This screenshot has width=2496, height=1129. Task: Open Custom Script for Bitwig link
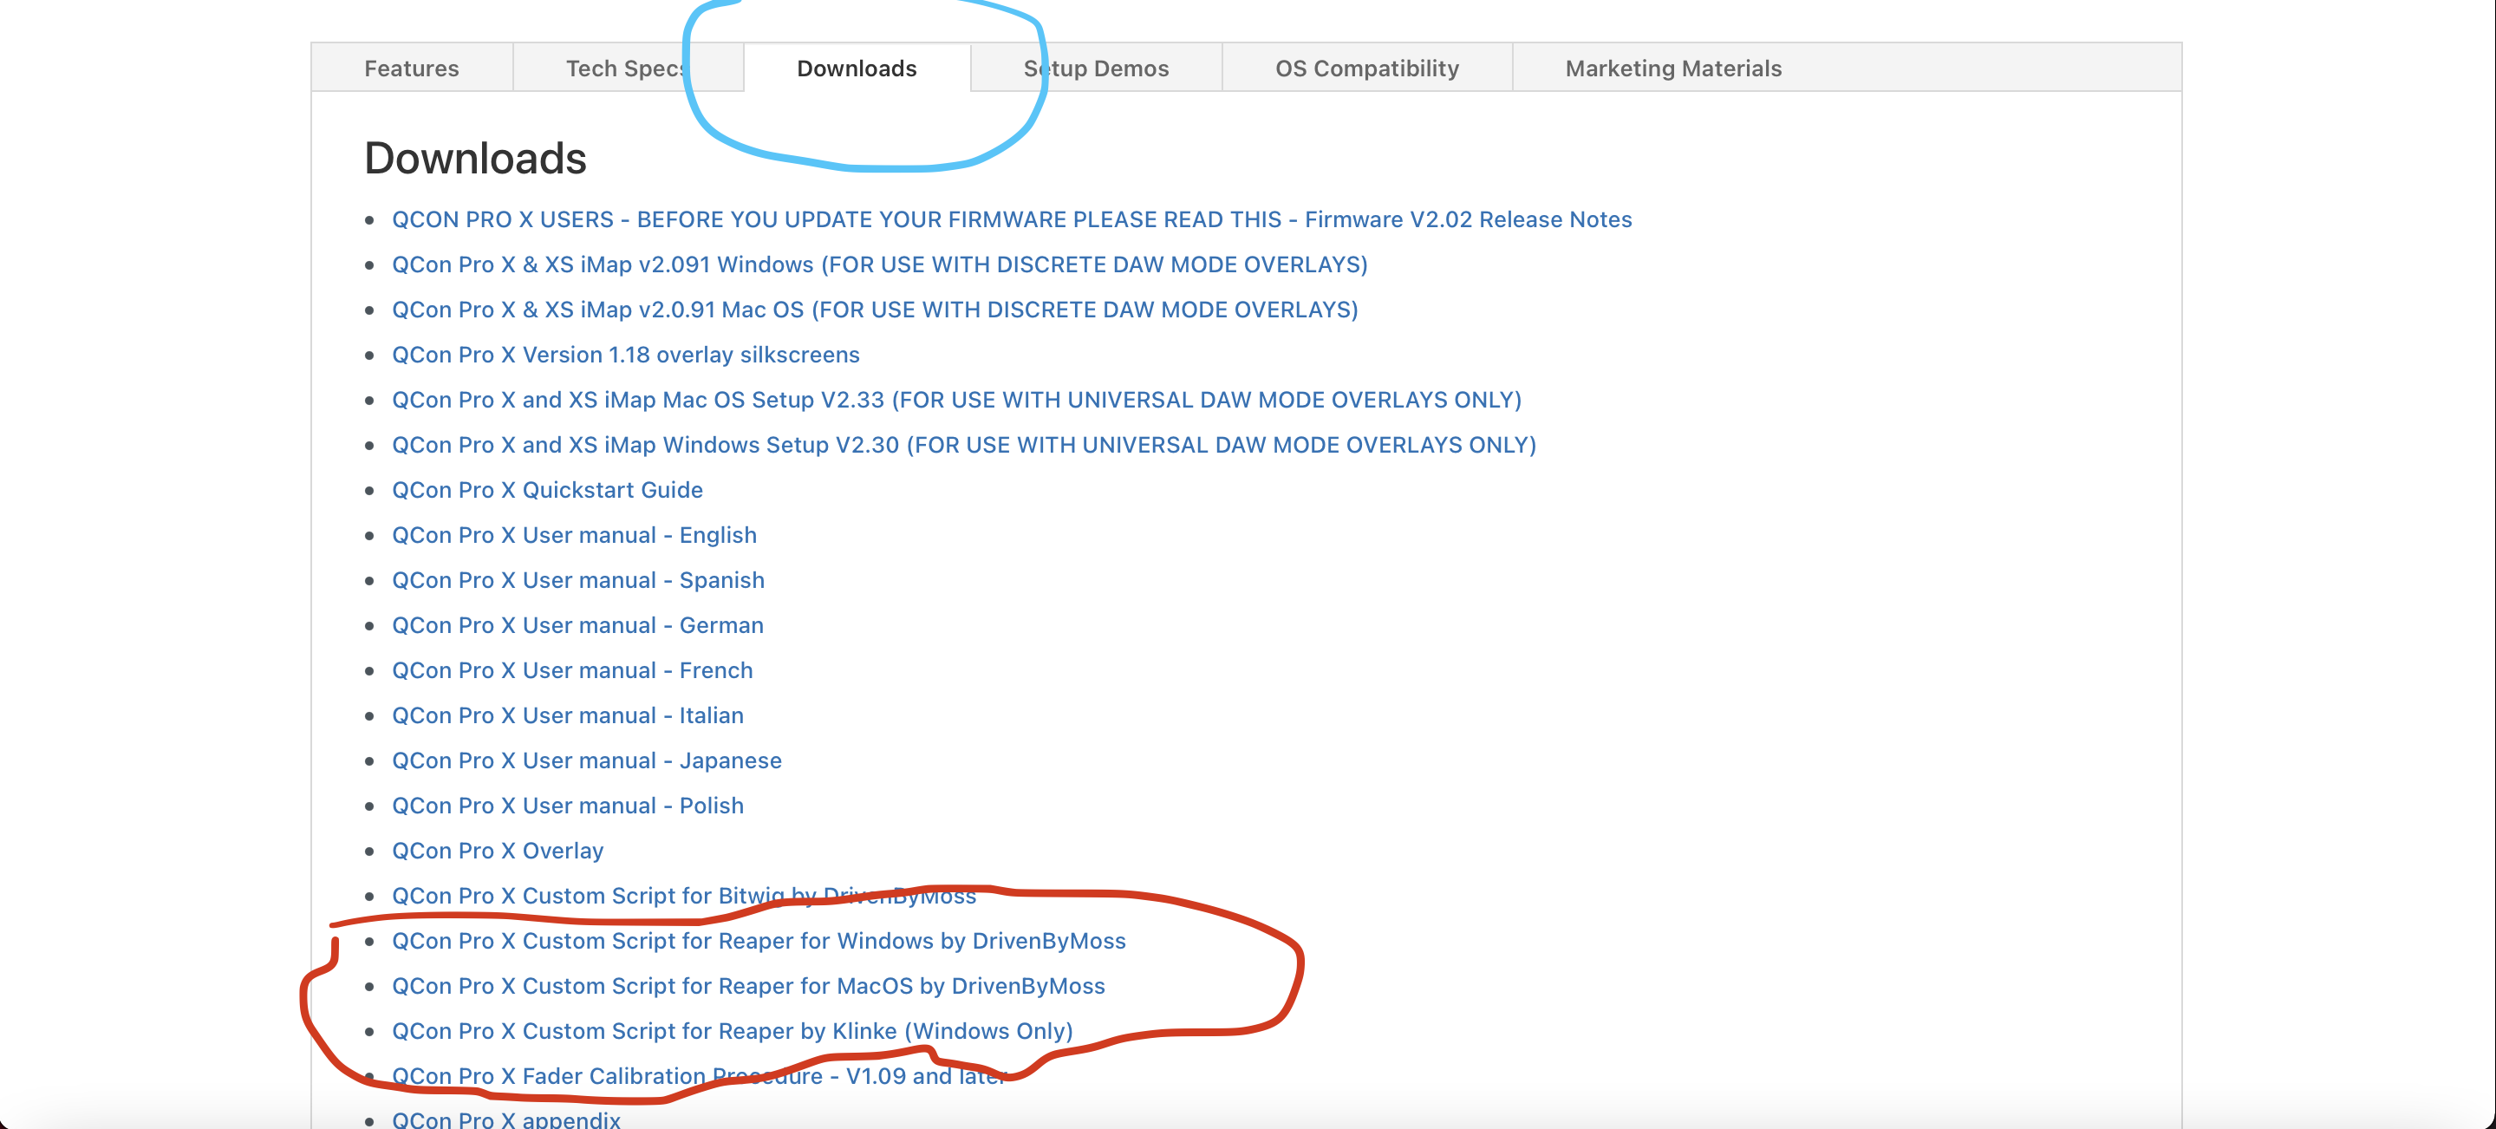tap(683, 896)
